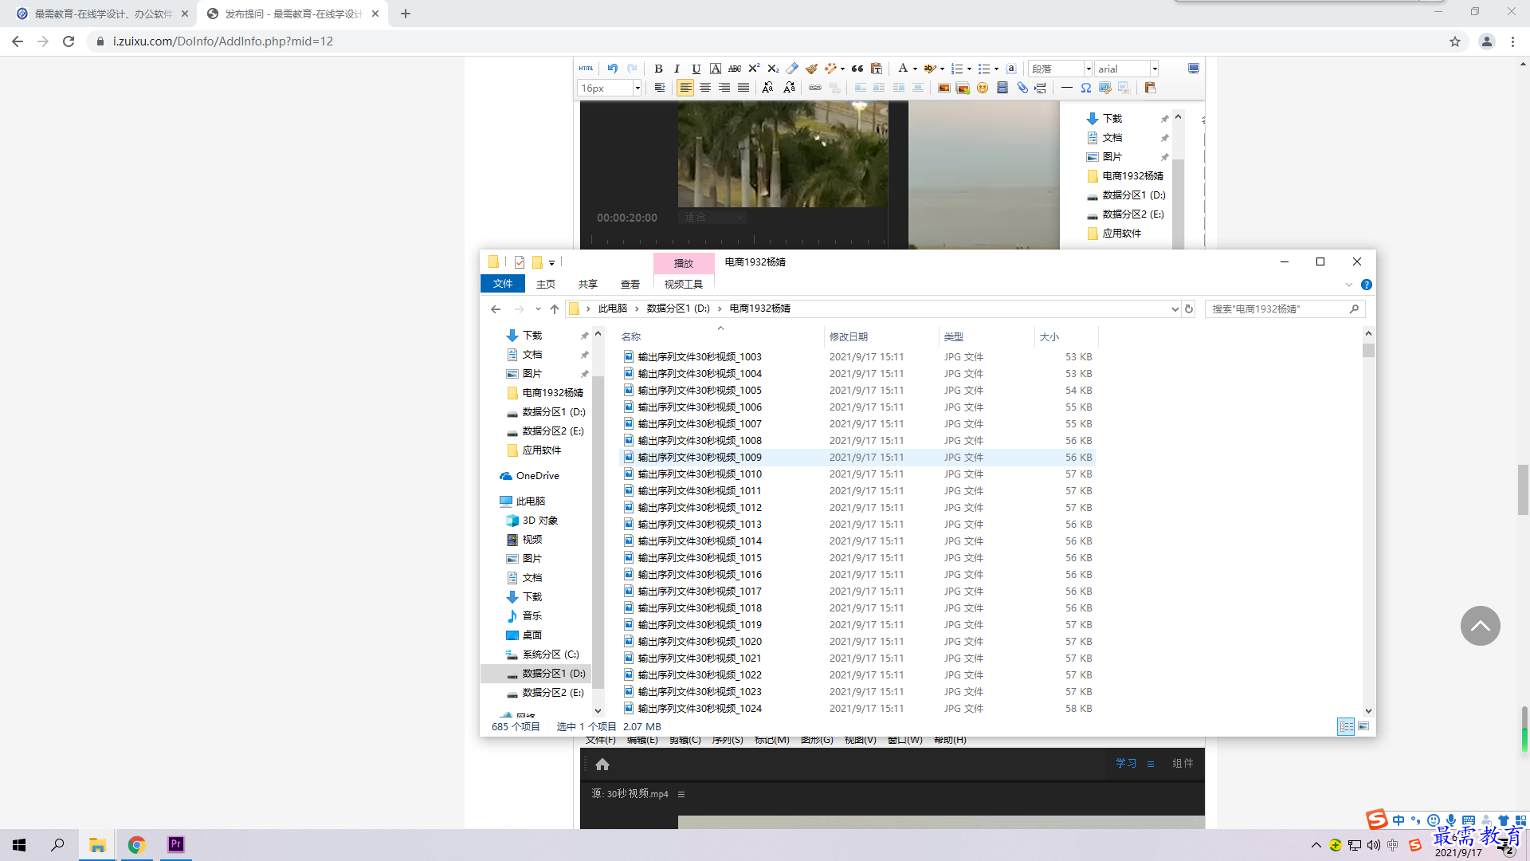Click the undo arrow in editor toolbar
Screen dimensions: 1530x861
(x=612, y=69)
